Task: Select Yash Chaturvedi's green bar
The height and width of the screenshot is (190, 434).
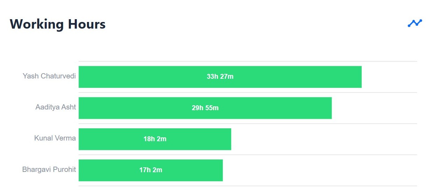Action: click(220, 77)
